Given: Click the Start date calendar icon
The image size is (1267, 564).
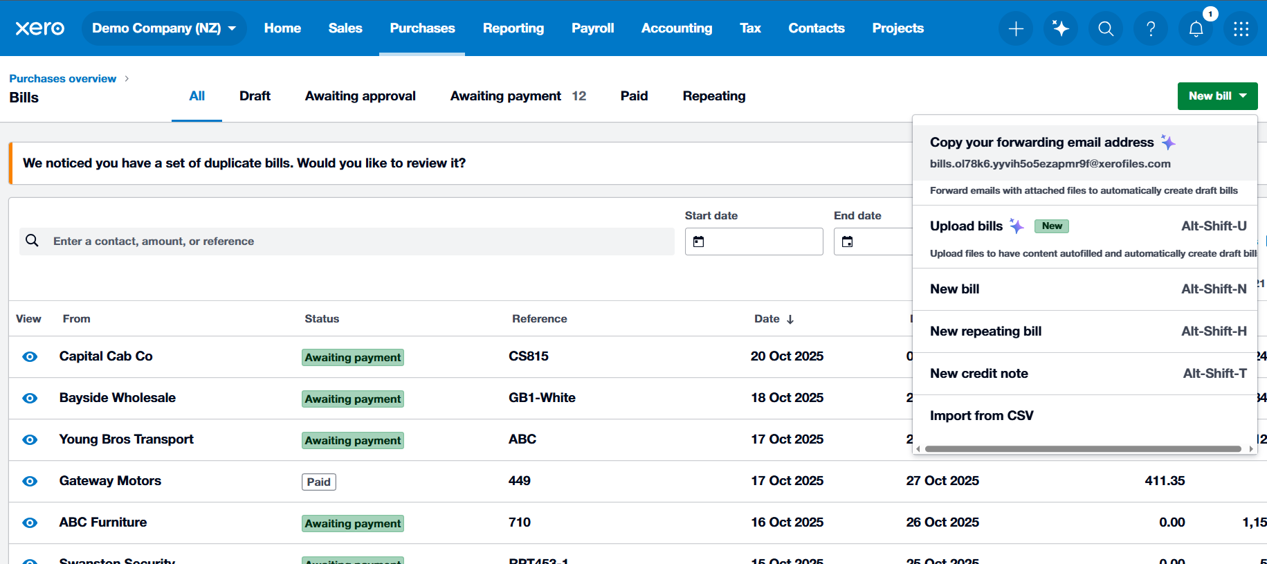Looking at the screenshot, I should [x=699, y=242].
